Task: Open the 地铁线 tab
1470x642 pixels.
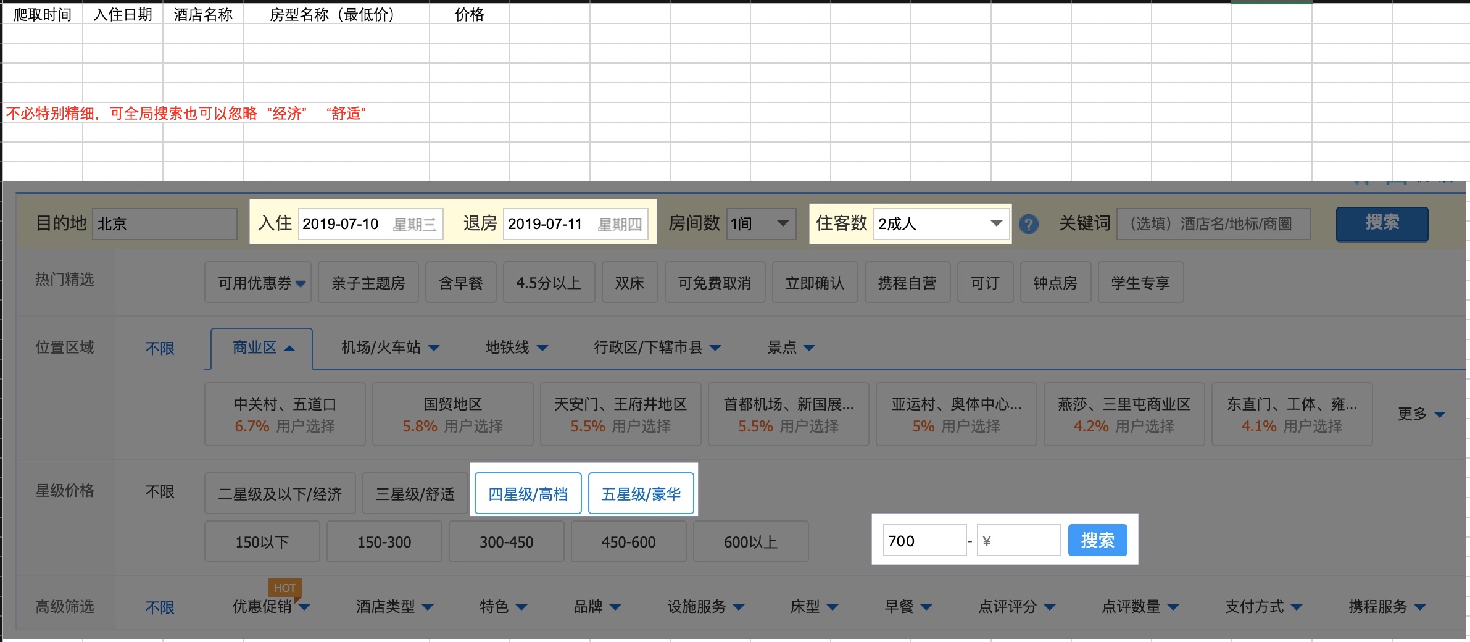Action: 517,348
